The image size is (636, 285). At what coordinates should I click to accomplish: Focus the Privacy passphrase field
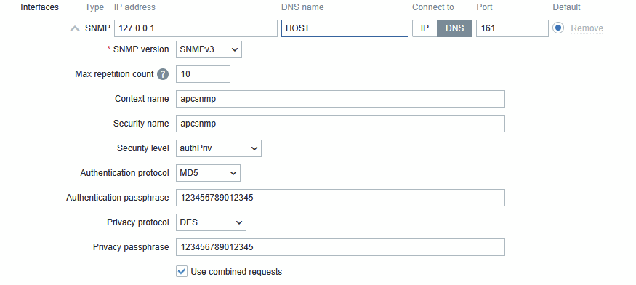[x=340, y=247]
